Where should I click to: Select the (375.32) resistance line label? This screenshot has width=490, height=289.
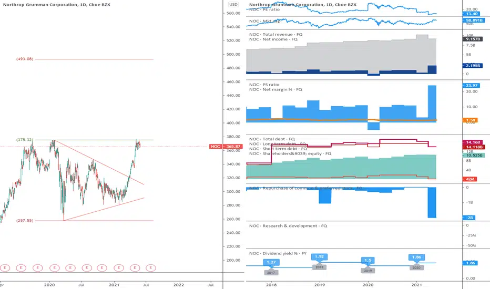pyautogui.click(x=25, y=140)
